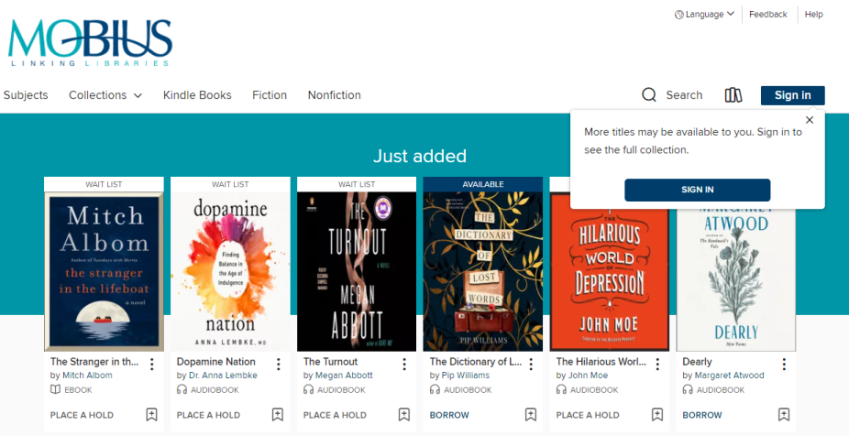Expand the Collections menu
The width and height of the screenshot is (849, 436).
(105, 95)
